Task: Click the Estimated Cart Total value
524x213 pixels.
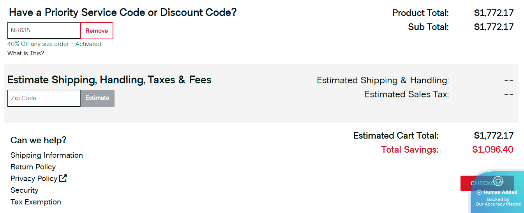Action: pyautogui.click(x=494, y=136)
